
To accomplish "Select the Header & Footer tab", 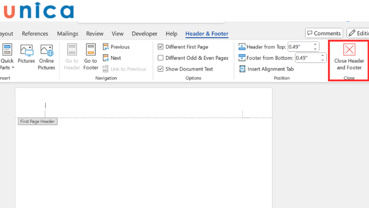I will [x=207, y=34].
